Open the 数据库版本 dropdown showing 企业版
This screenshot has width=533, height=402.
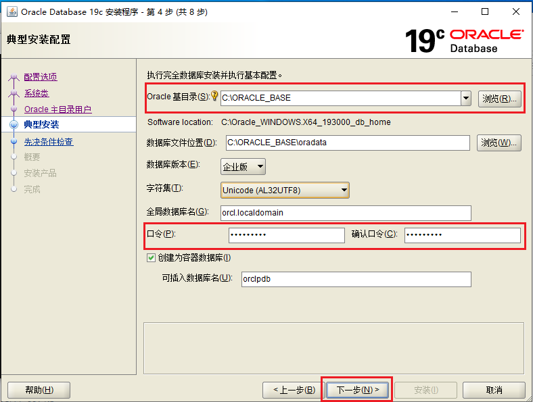pyautogui.click(x=243, y=166)
